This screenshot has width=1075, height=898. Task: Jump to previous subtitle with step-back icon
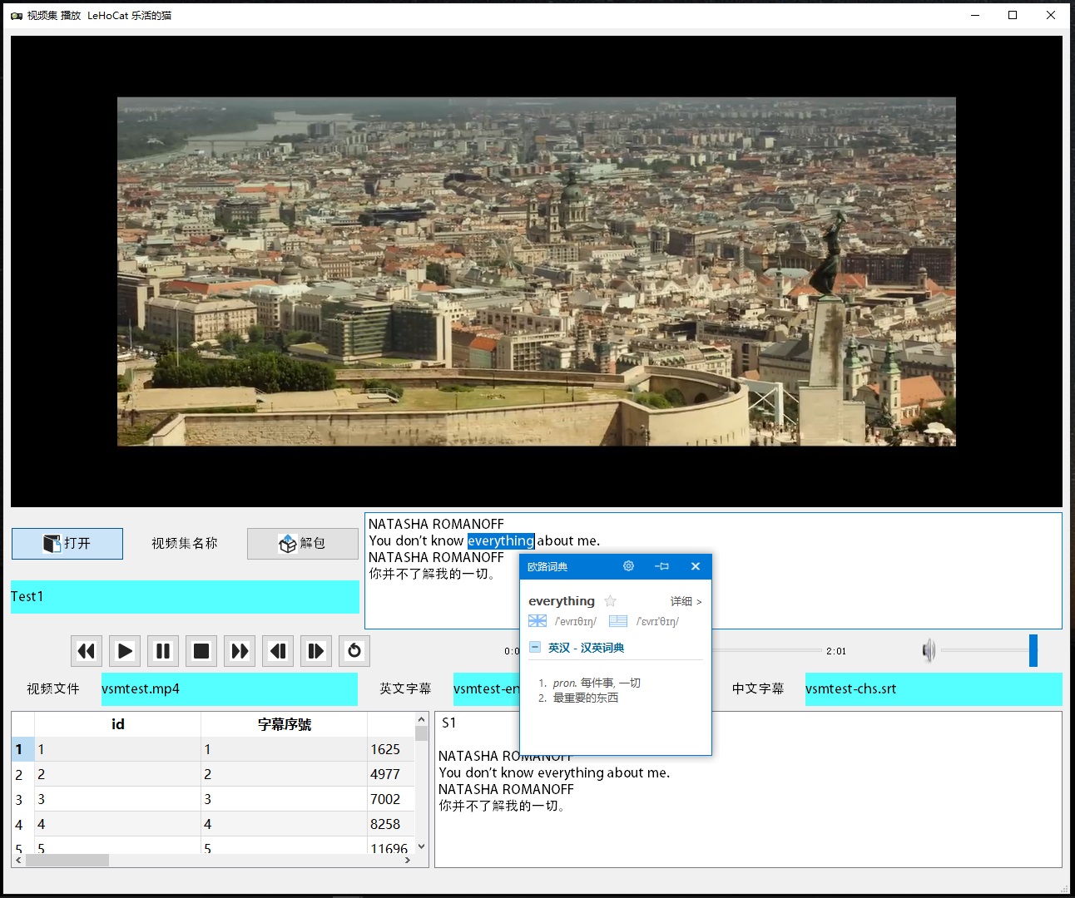click(278, 651)
